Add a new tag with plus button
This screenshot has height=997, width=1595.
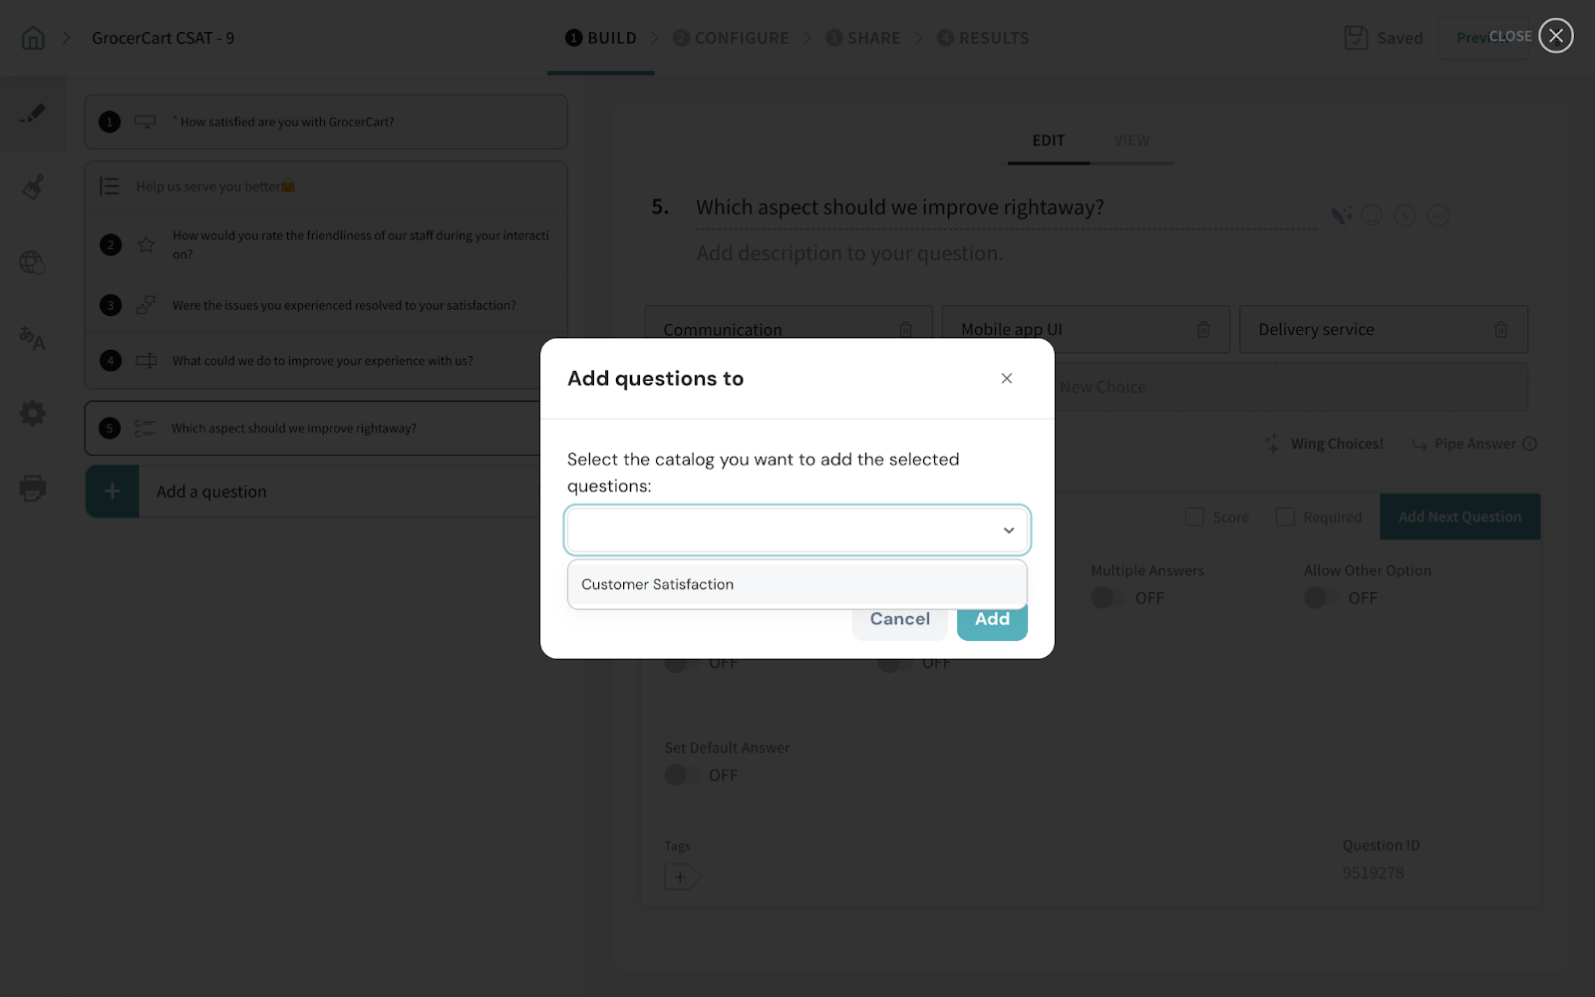tap(680, 877)
